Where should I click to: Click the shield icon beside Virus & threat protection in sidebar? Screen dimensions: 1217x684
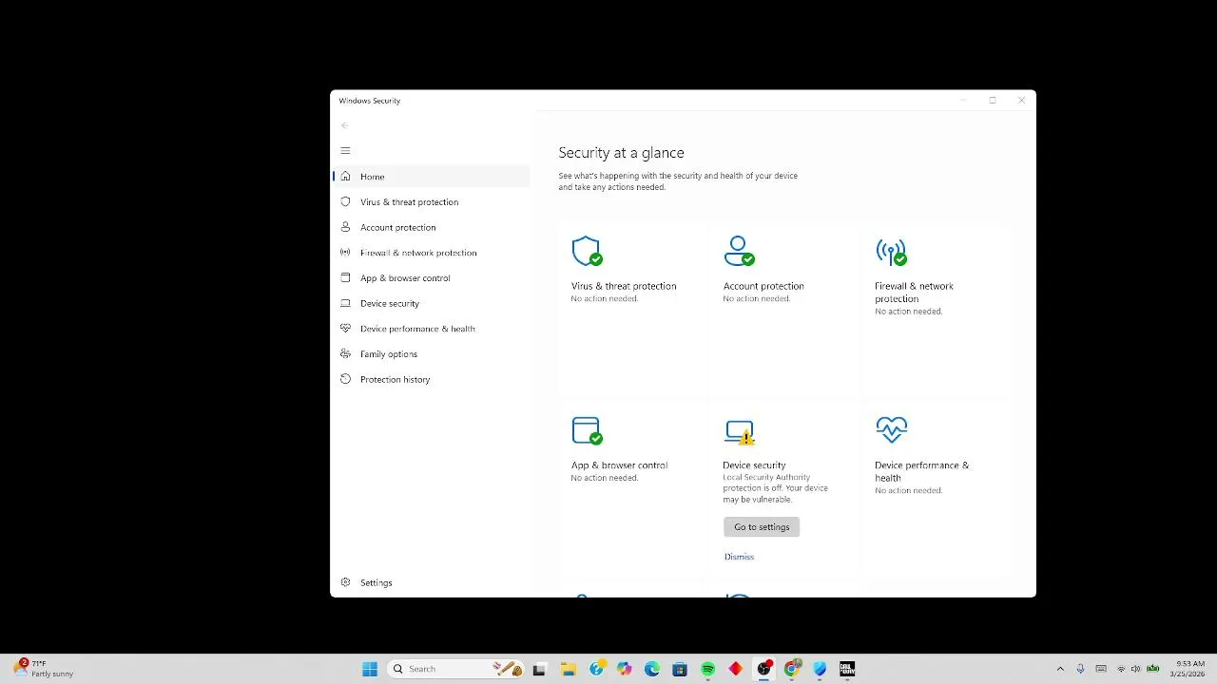[345, 201]
